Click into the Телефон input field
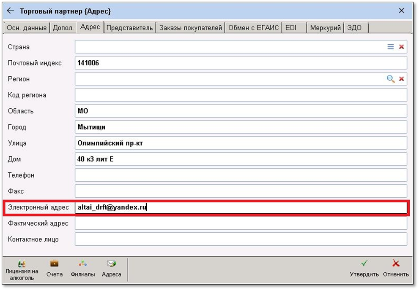The height and width of the screenshot is (290, 419). pyautogui.click(x=241, y=175)
